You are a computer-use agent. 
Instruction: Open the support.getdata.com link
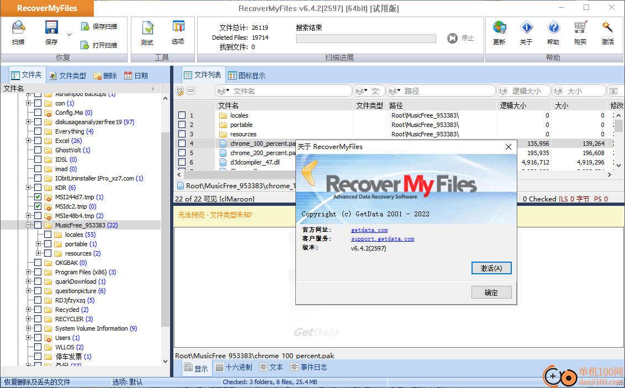click(x=382, y=238)
